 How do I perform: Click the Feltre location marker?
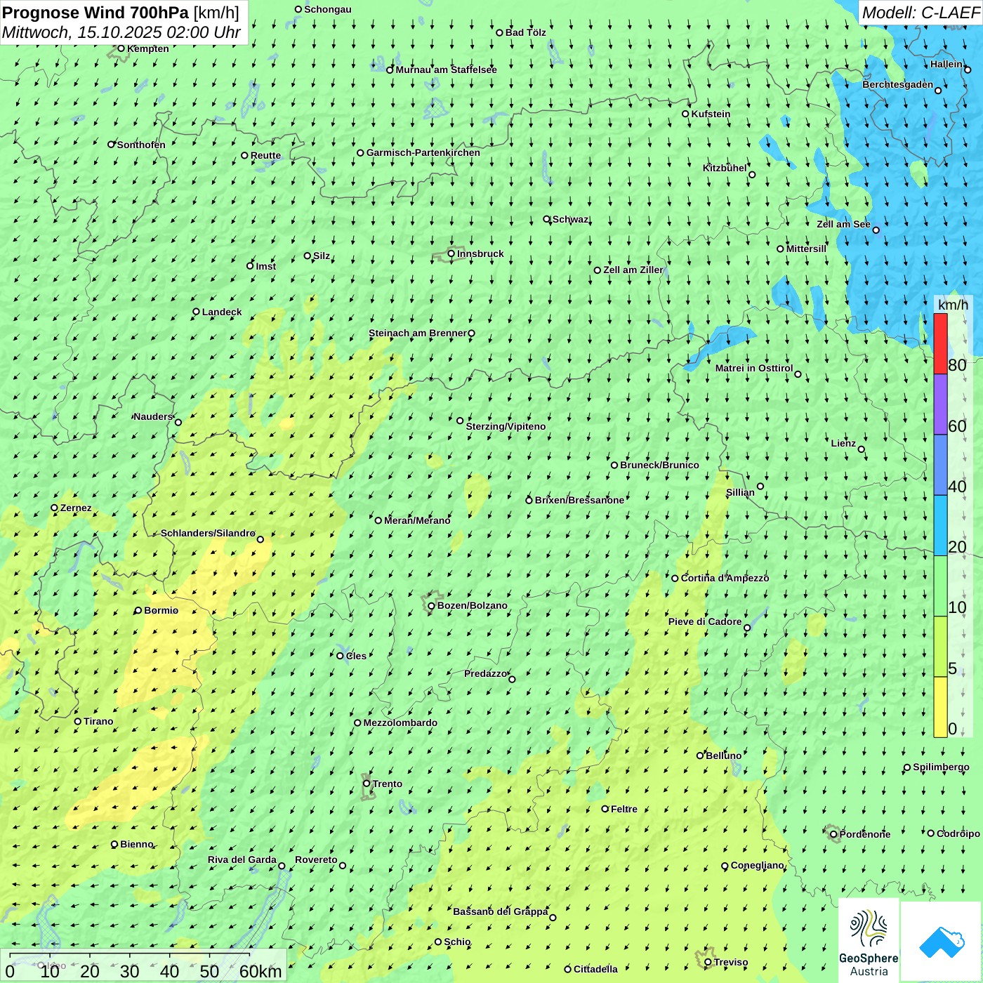605,809
